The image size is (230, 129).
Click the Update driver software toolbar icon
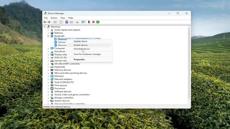89,22
